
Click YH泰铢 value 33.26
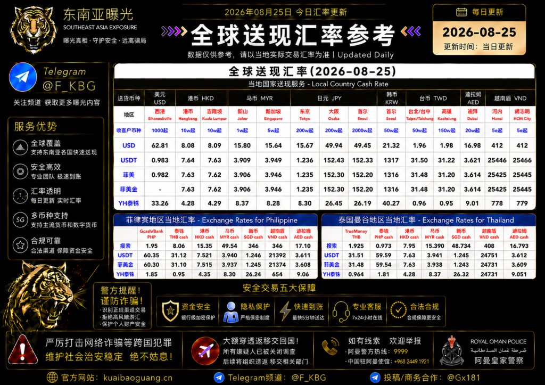[x=160, y=203]
